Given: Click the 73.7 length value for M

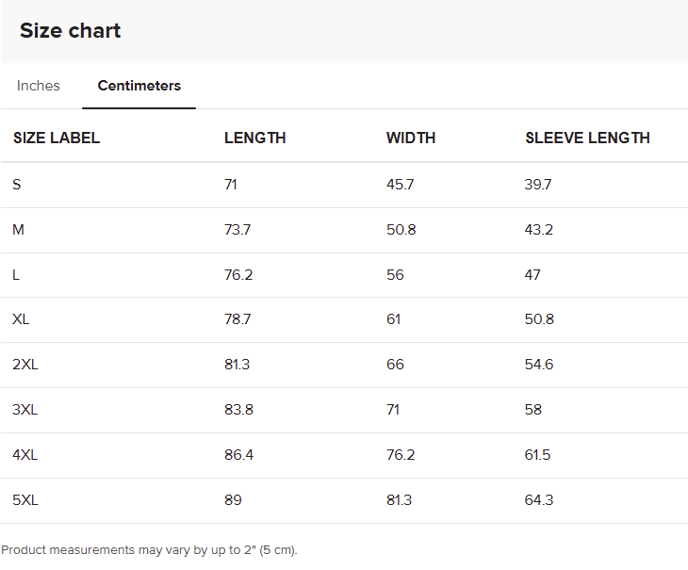Looking at the screenshot, I should [238, 230].
